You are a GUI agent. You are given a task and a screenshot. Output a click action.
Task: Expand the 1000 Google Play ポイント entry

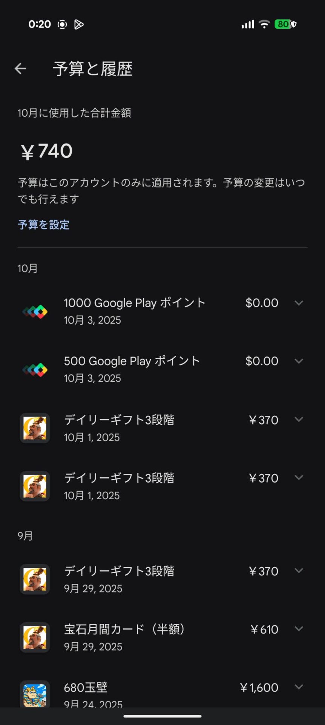pos(299,303)
